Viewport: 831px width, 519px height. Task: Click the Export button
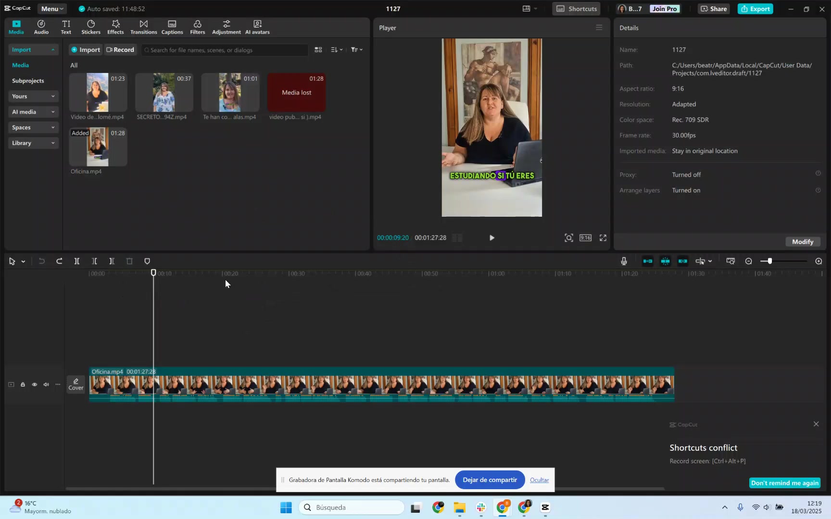755,9
